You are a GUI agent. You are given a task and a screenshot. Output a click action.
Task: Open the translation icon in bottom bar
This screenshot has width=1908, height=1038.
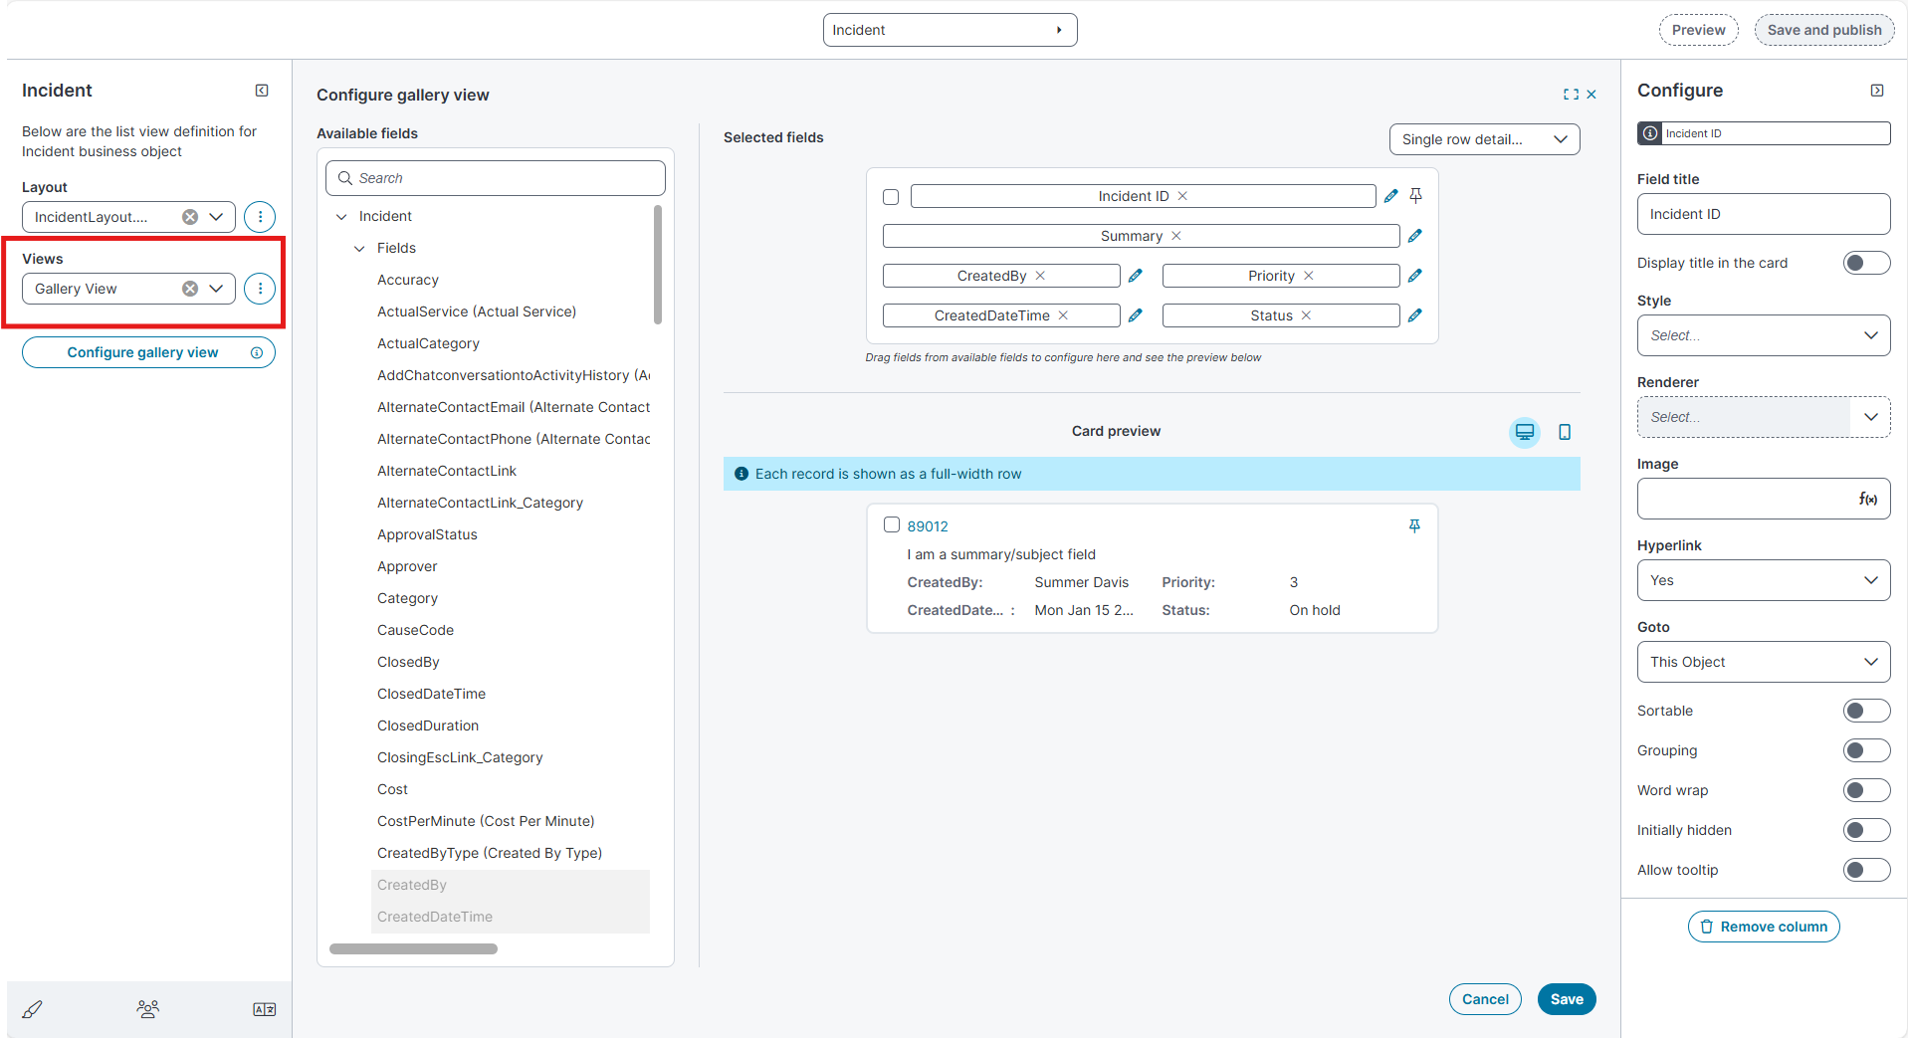[264, 1009]
